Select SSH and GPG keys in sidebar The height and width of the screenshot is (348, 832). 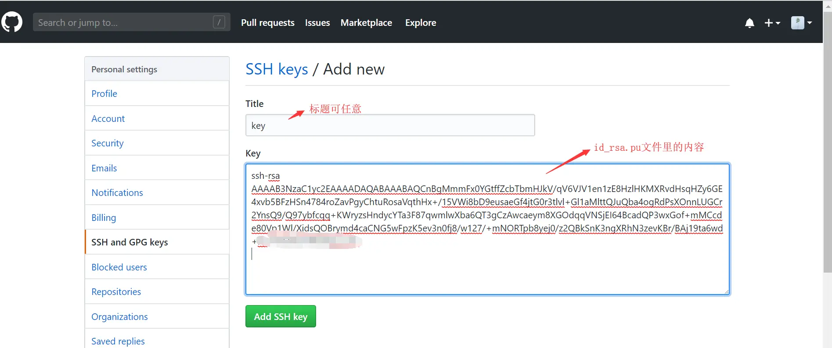pyautogui.click(x=157, y=242)
